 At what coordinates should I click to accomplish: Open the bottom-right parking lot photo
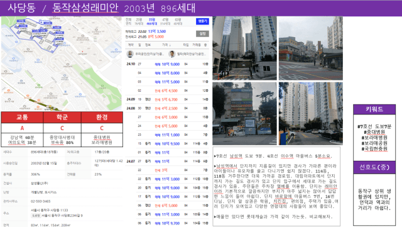point(311,113)
